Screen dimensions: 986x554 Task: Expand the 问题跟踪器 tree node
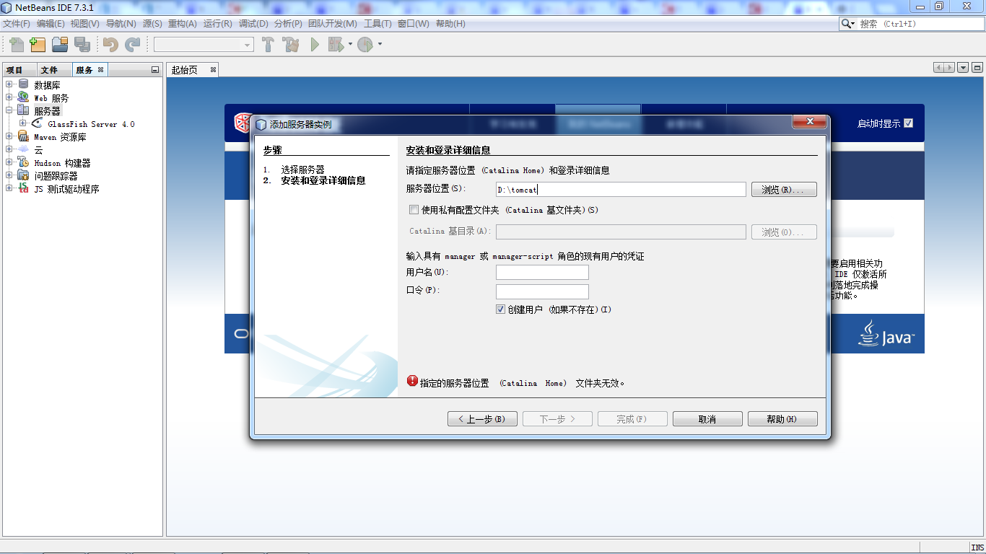click(9, 175)
